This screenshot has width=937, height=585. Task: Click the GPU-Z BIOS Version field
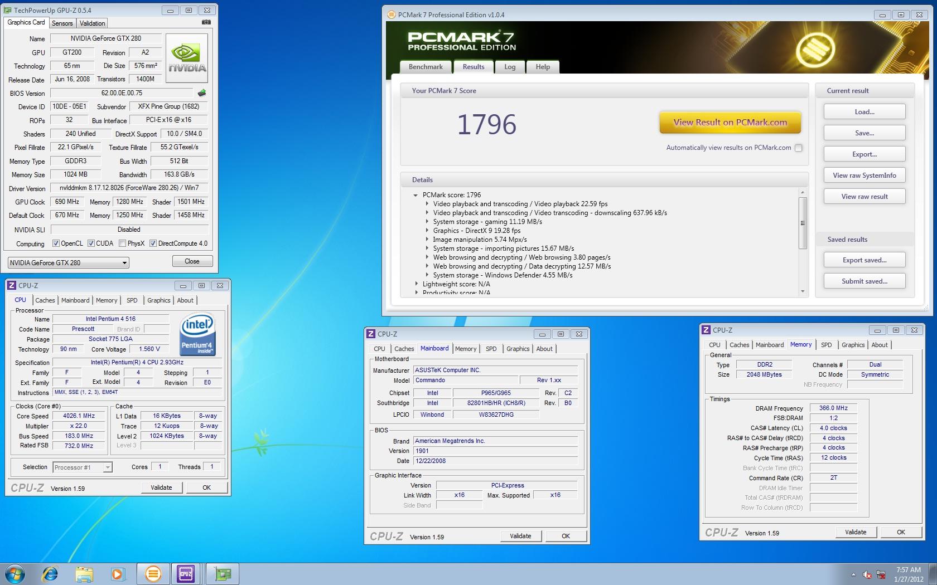click(122, 93)
